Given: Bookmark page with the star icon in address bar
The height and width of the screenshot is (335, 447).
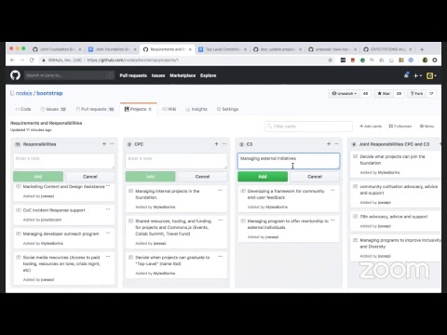Looking at the screenshot, I should [331, 60].
